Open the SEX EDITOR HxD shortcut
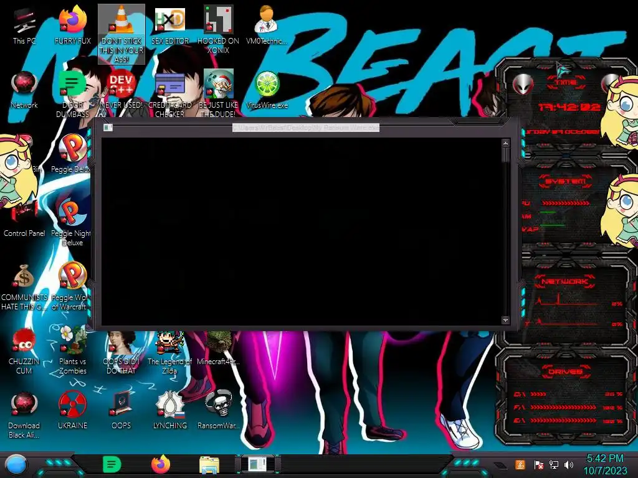This screenshot has height=478, width=638. point(169,25)
